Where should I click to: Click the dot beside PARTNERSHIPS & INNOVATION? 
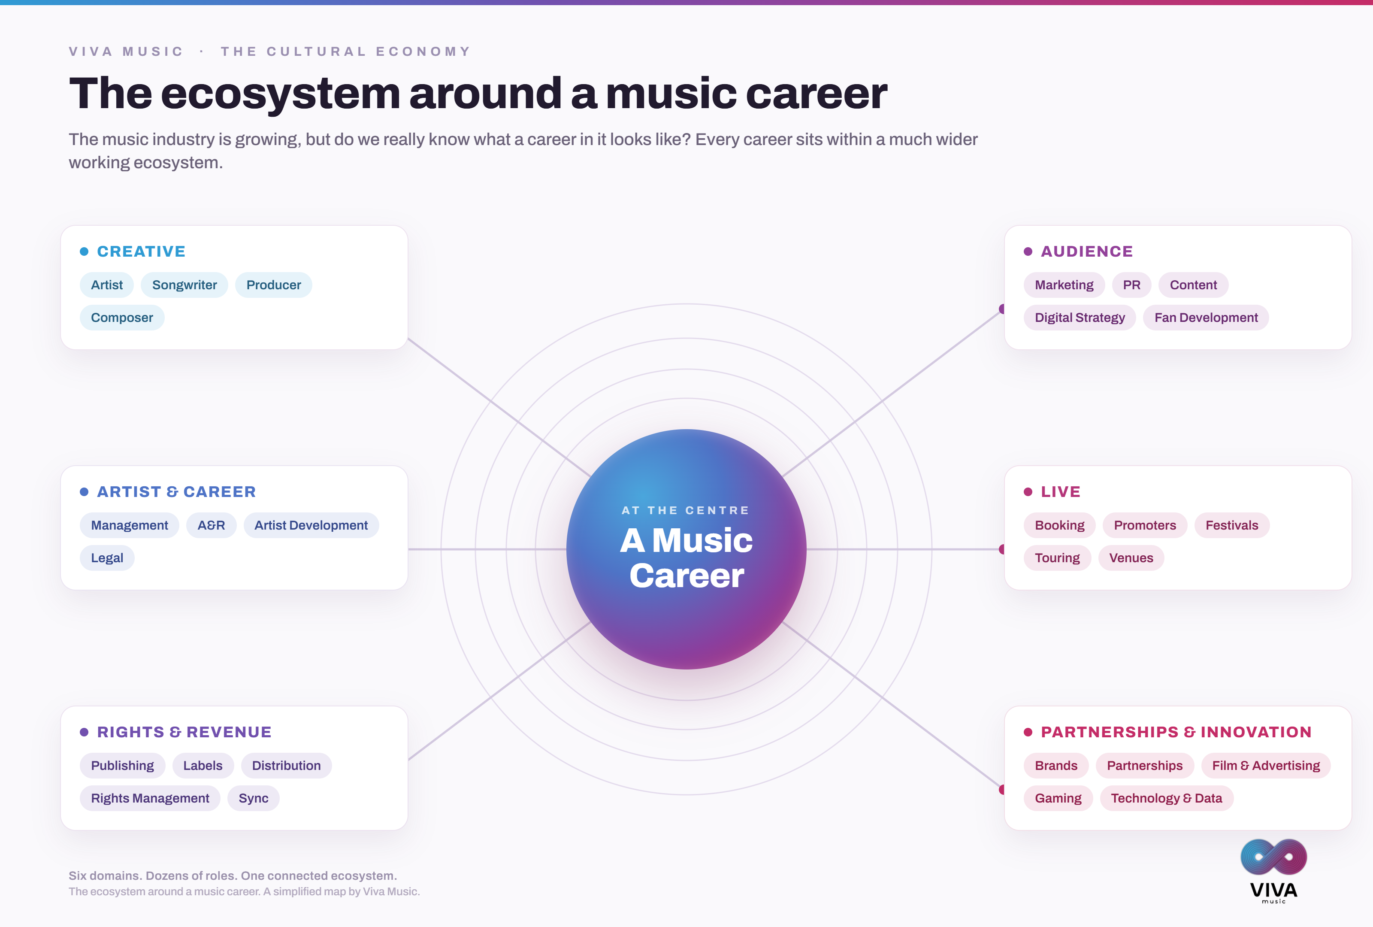[x=1028, y=732]
